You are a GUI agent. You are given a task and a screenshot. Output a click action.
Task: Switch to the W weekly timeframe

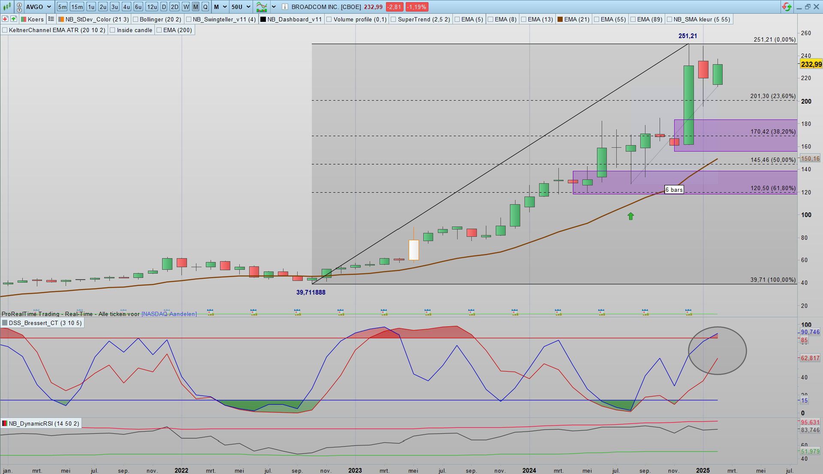[x=186, y=7]
